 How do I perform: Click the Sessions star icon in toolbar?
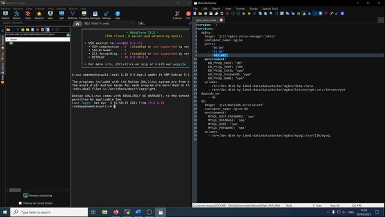38,14
